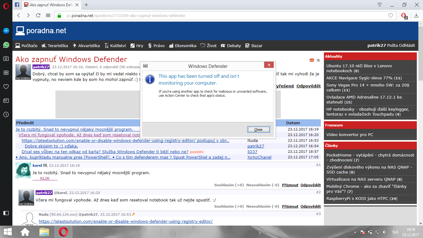Click the Opera icon in the taskbar
The image size is (423, 238).
(63, 231)
